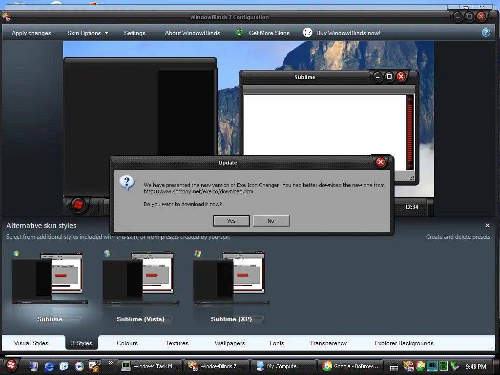This screenshot has height=375, width=500.
Task: Click the keyboard icon in system tray
Action: [394, 367]
